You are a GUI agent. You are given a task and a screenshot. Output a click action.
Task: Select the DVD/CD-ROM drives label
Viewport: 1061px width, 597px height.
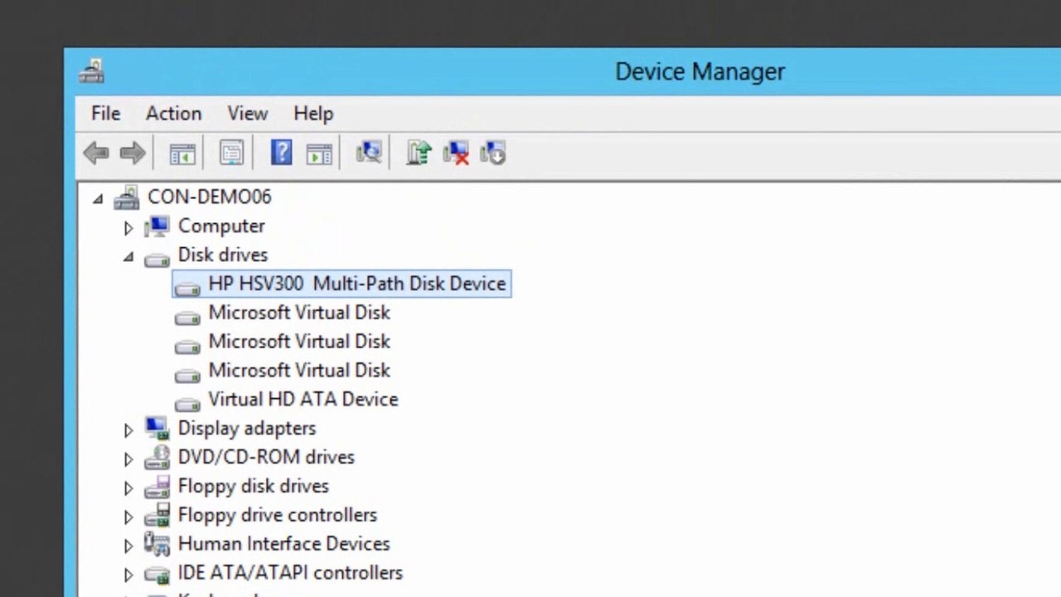click(x=266, y=457)
